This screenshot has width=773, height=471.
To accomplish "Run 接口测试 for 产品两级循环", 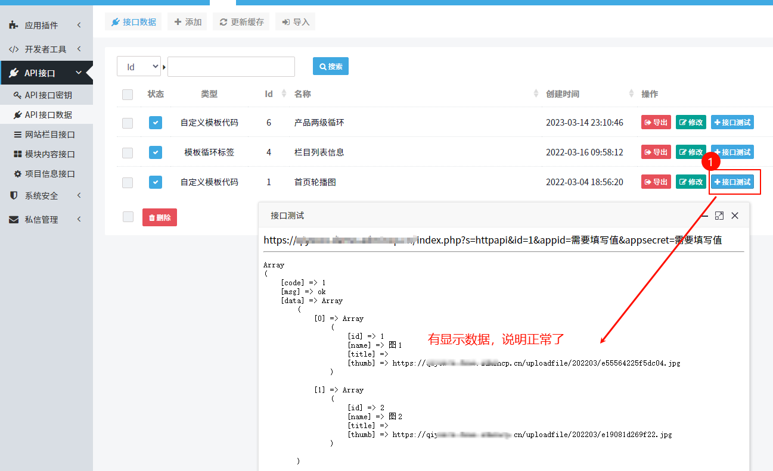I will (x=732, y=122).
